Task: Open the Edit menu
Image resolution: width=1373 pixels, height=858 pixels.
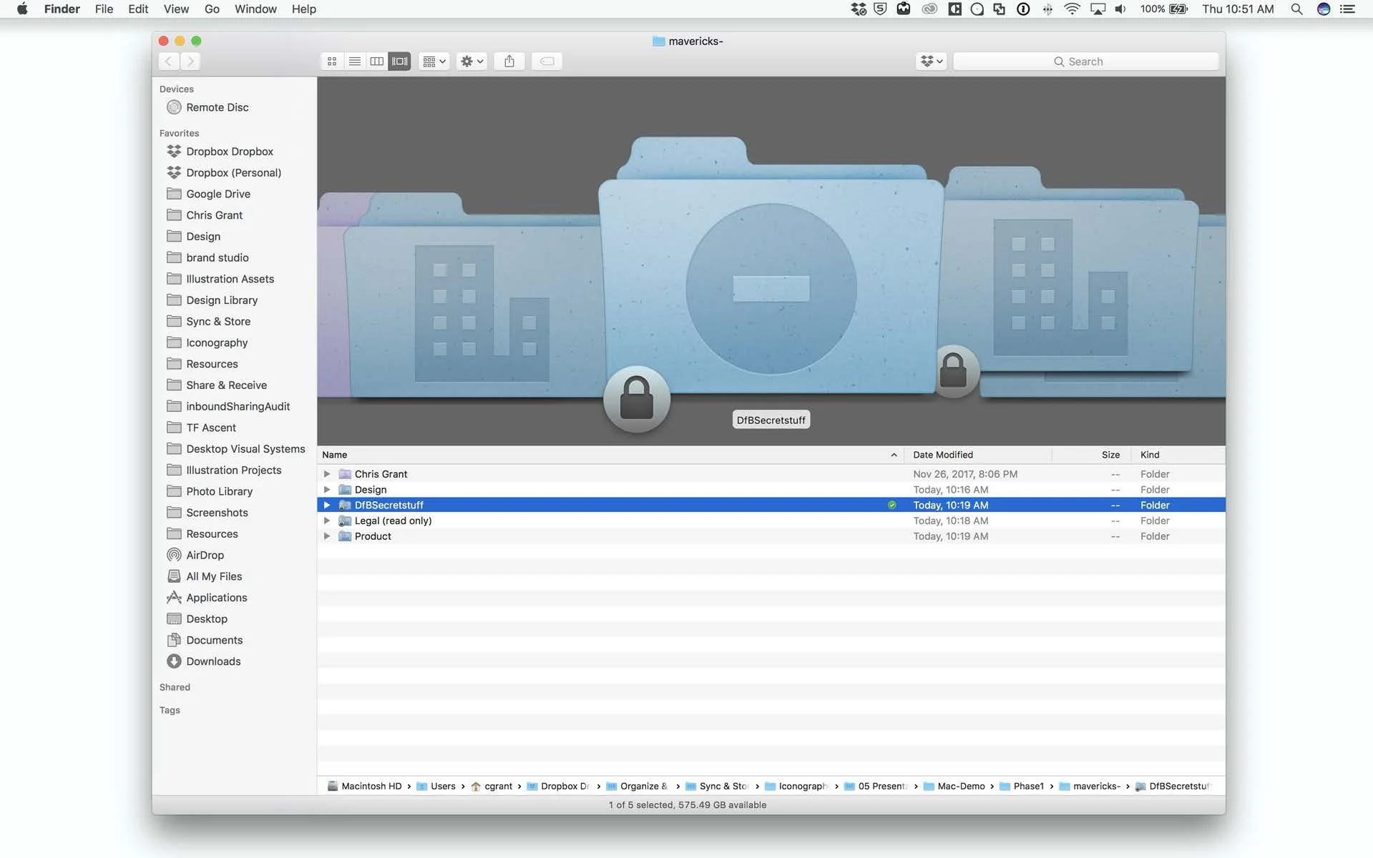Action: tap(138, 9)
